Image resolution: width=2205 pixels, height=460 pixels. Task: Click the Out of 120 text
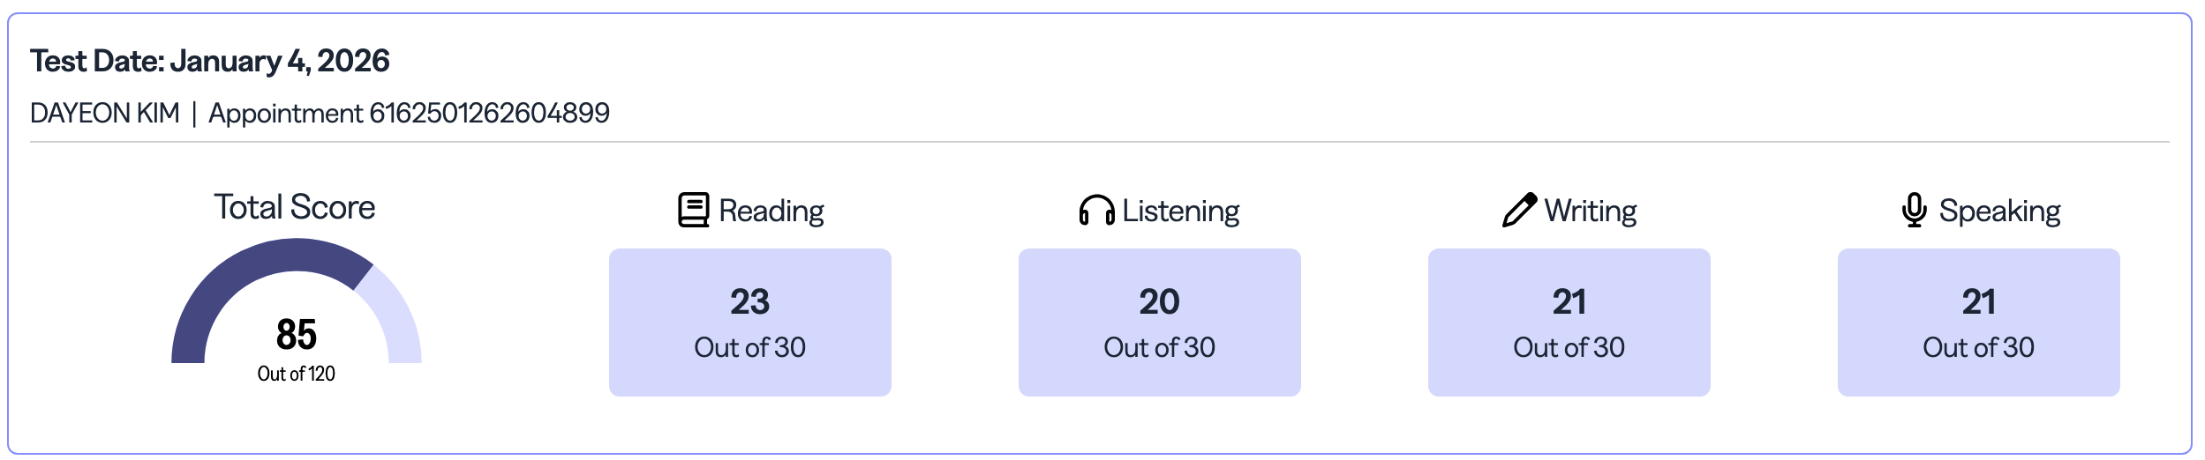(x=297, y=374)
